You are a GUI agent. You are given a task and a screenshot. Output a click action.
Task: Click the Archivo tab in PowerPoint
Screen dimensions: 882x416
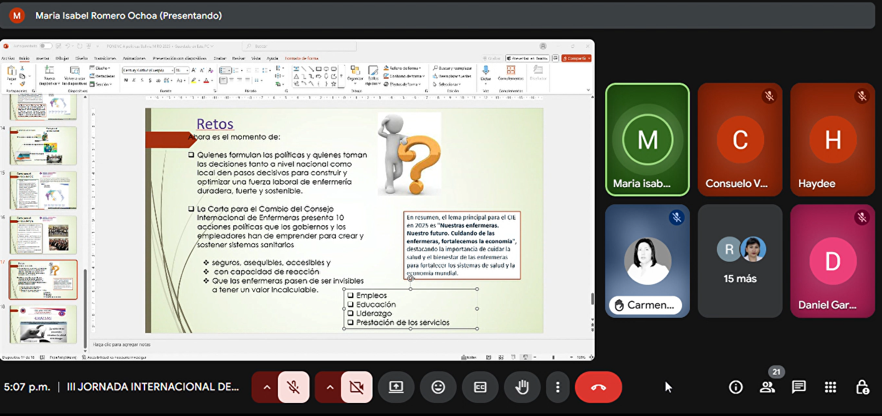point(7,58)
